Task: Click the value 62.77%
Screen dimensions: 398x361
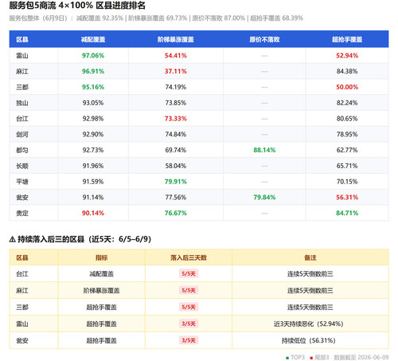Action: (x=347, y=150)
